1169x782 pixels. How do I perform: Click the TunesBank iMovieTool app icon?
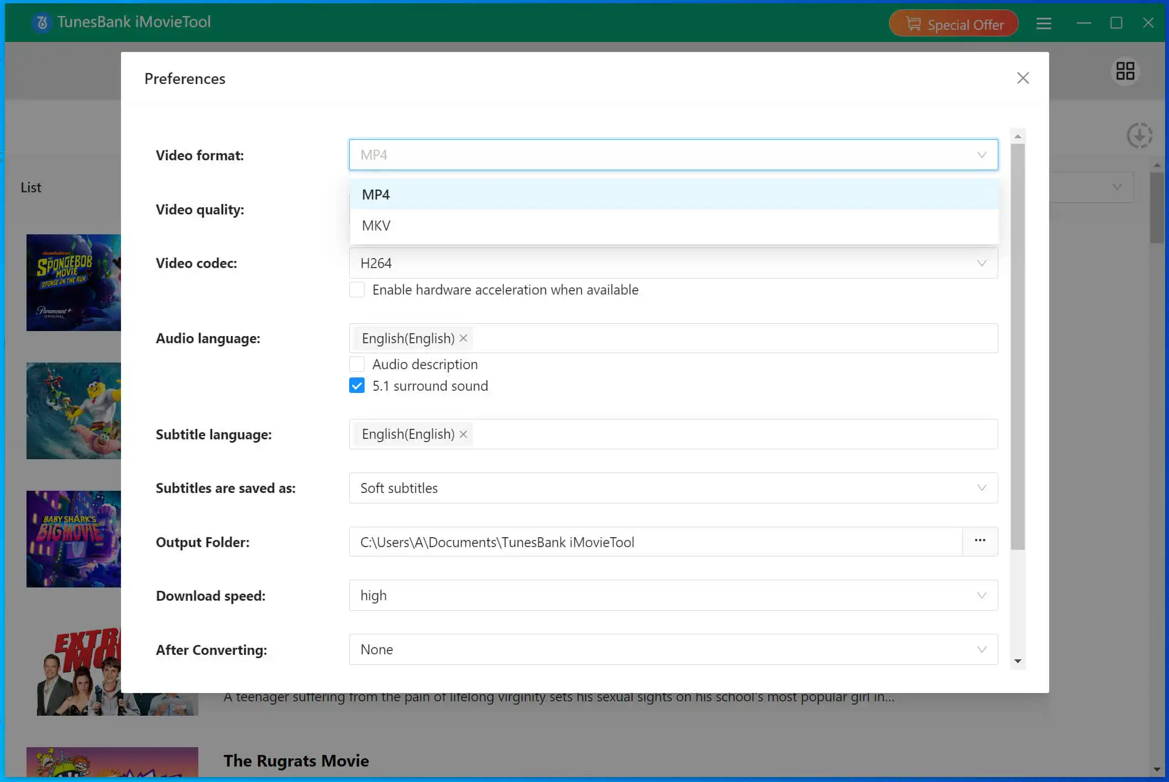click(x=40, y=22)
